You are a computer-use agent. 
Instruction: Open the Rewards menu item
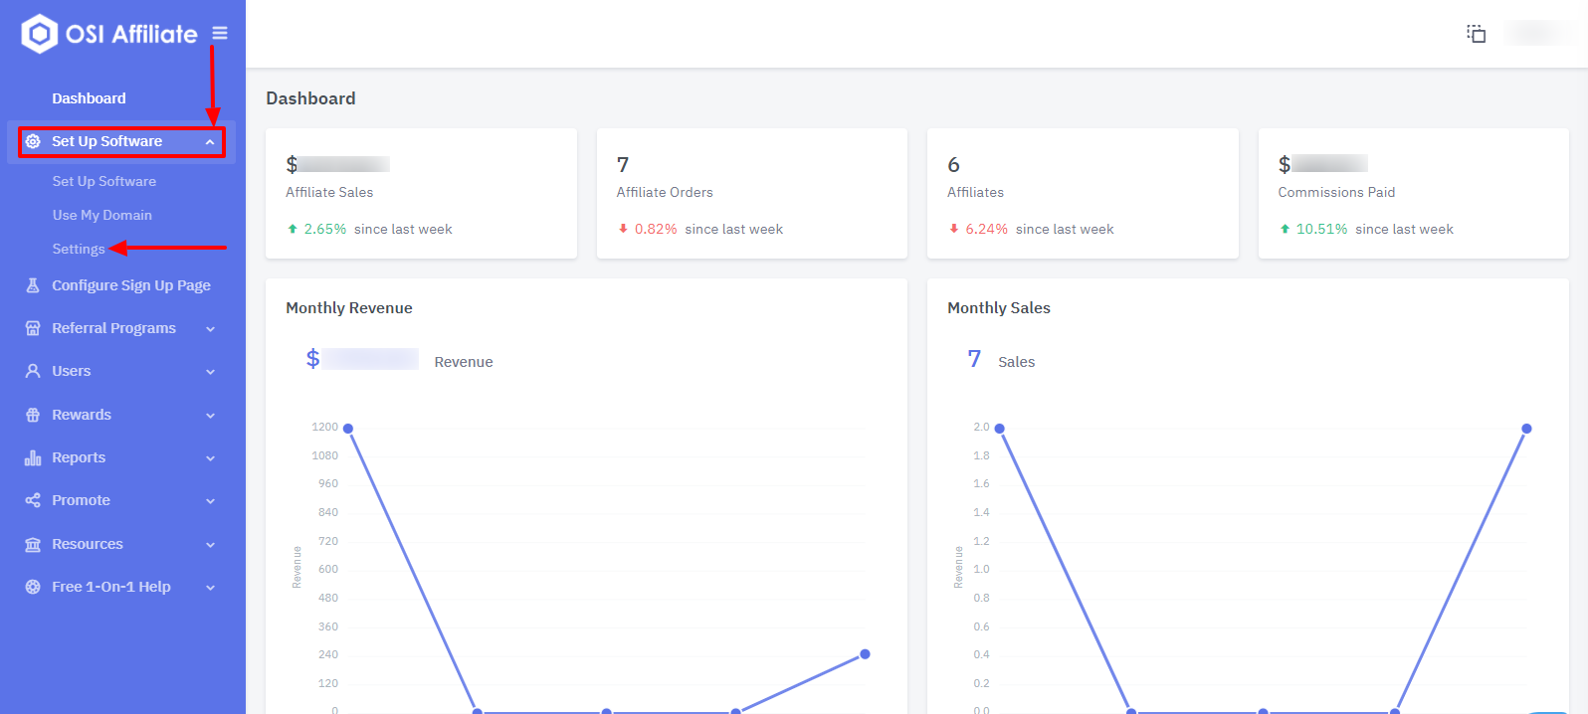pos(82,415)
